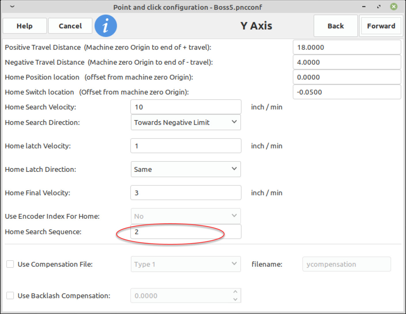Click Home Latch Direction label

(x=40, y=169)
